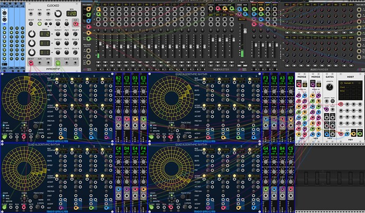Click track 1 BEAT output on Quad Rhythm beside B2
The width and height of the screenshot is (365, 213).
coord(61,137)
